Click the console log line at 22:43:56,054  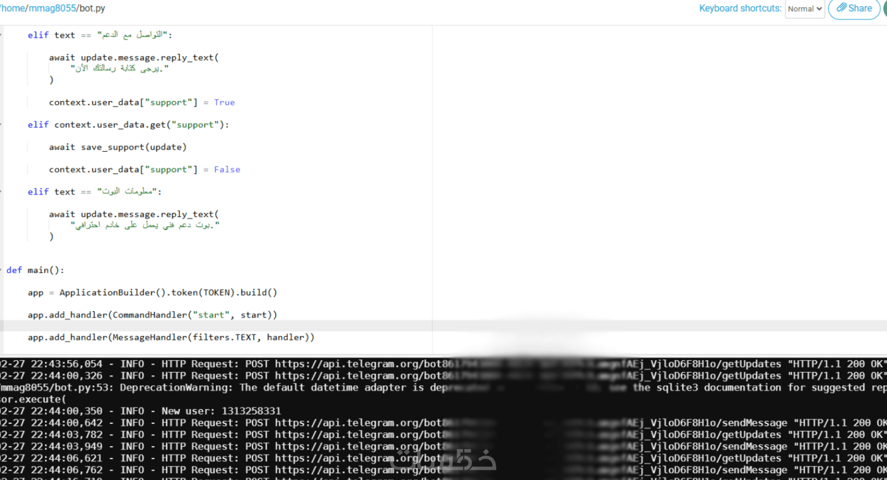click(x=443, y=364)
